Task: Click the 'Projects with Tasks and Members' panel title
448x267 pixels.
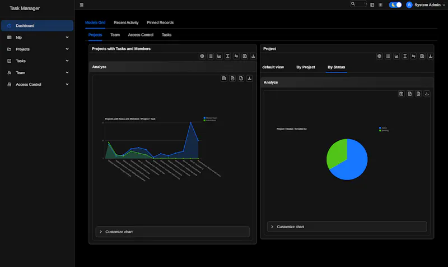Action: pos(121,49)
